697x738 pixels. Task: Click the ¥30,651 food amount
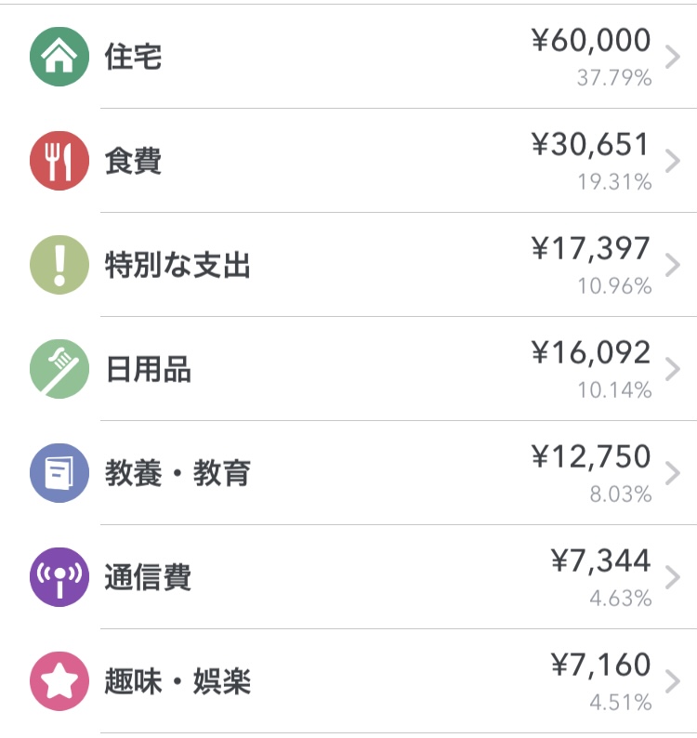(x=591, y=145)
